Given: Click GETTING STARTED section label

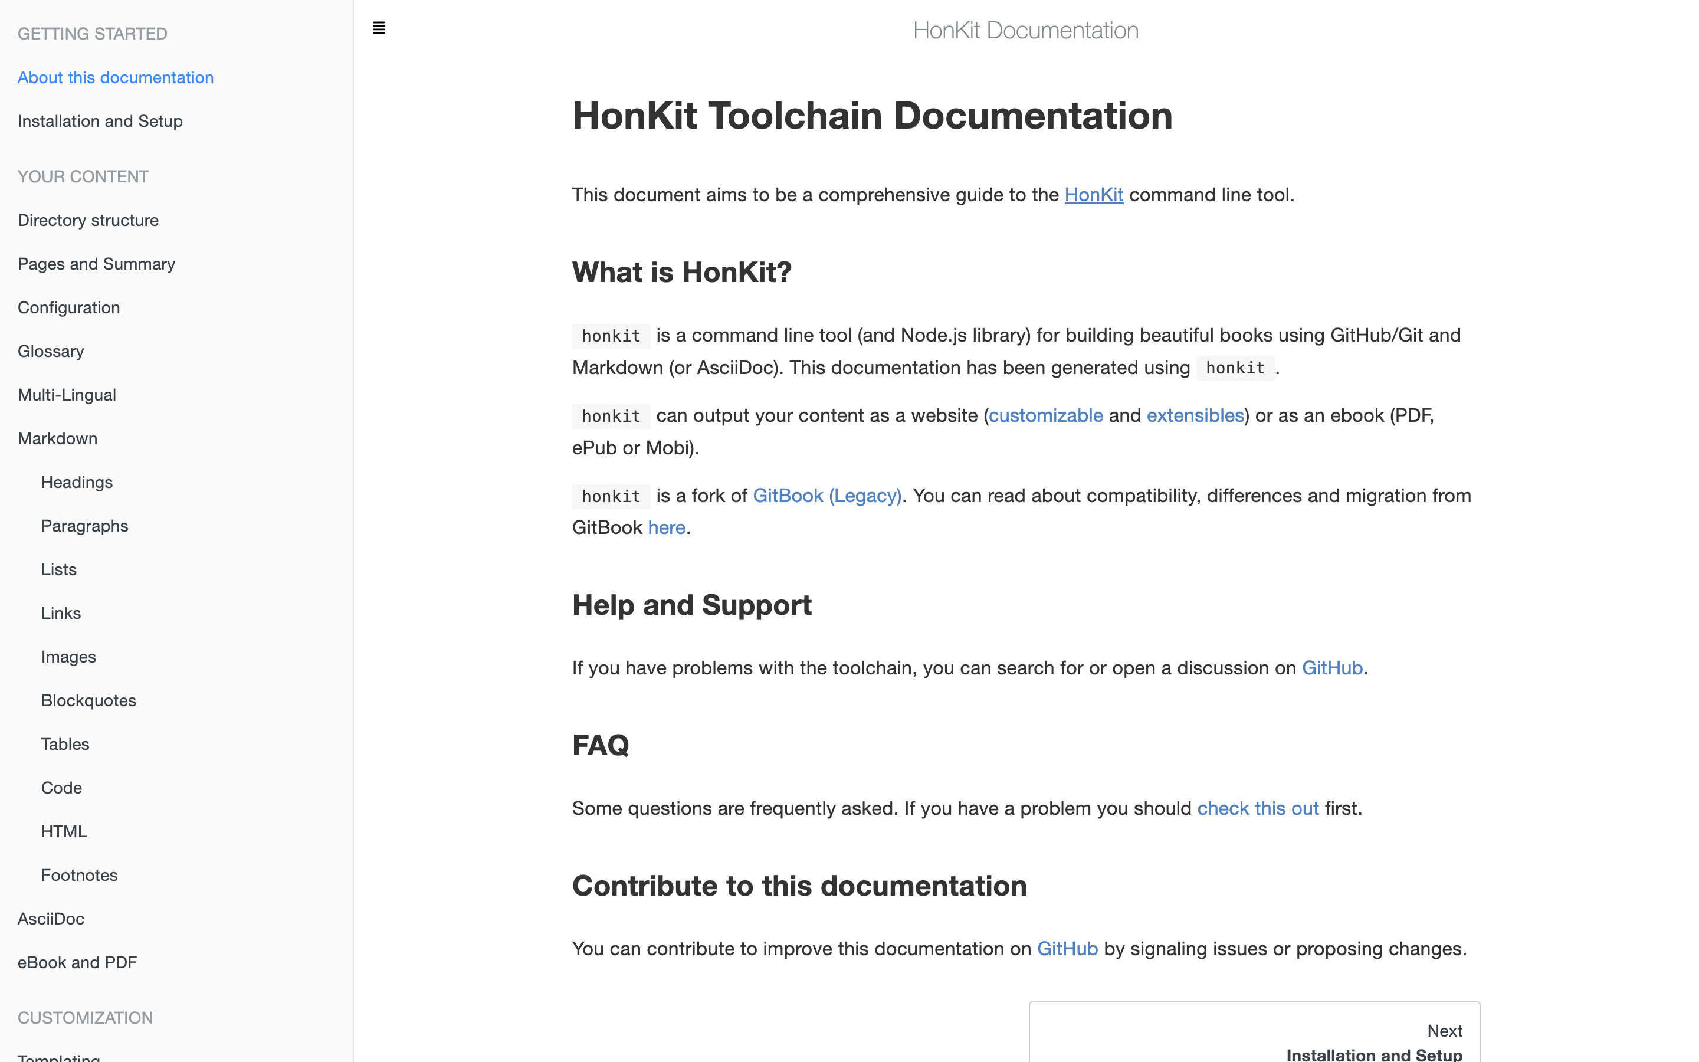Looking at the screenshot, I should [x=92, y=34].
